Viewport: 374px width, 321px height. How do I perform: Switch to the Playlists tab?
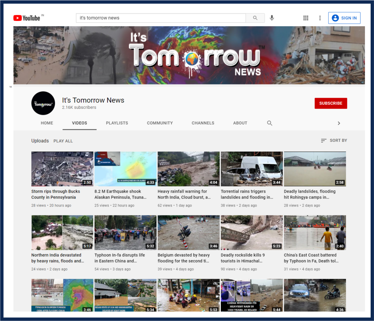click(x=117, y=123)
